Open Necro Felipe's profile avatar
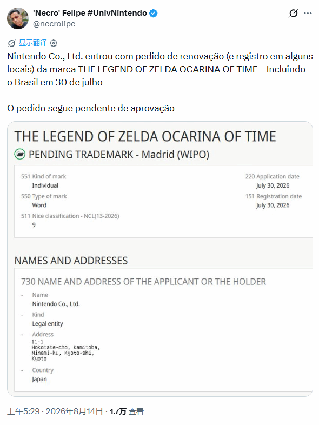The image size is (319, 425). pyautogui.click(x=18, y=18)
